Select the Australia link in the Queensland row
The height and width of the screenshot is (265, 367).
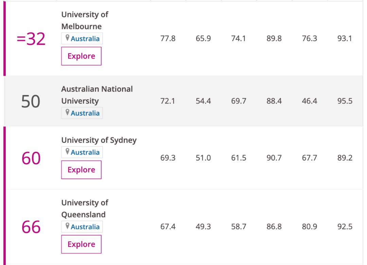(85, 227)
